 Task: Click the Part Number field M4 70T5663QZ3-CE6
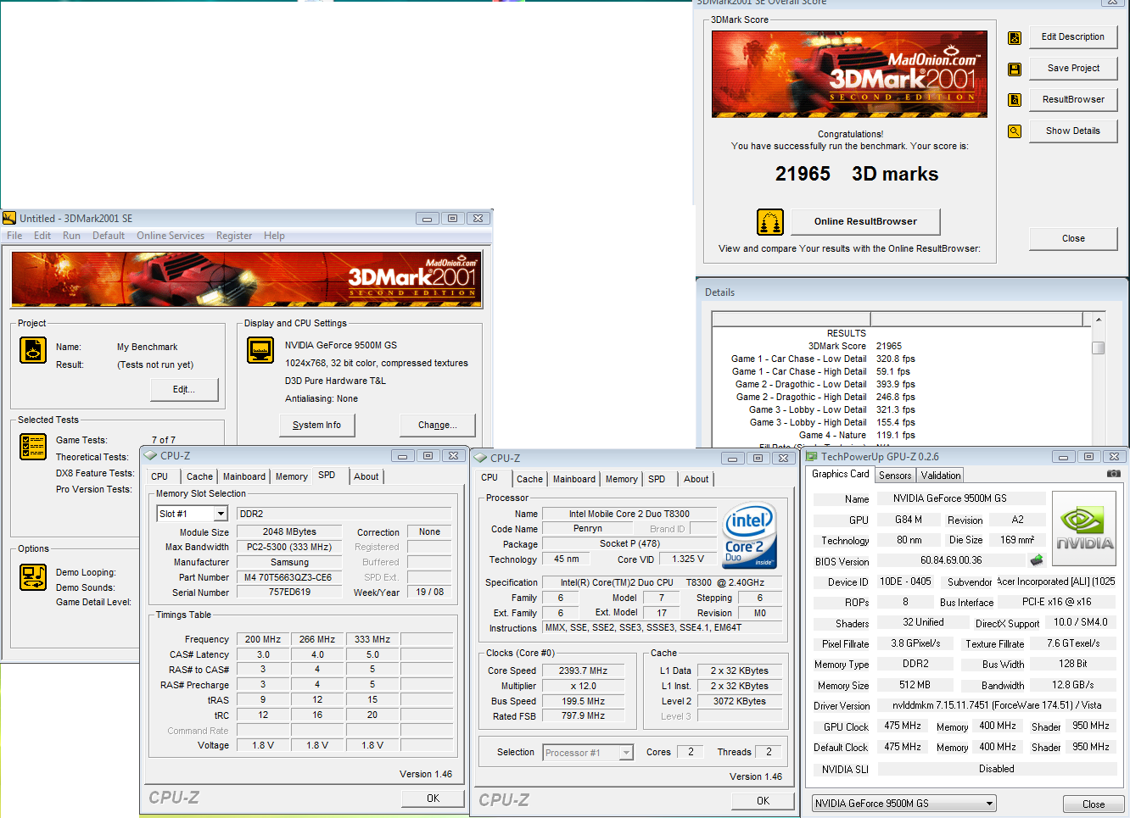pyautogui.click(x=288, y=578)
